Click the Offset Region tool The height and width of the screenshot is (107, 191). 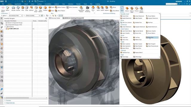pos(113,7)
